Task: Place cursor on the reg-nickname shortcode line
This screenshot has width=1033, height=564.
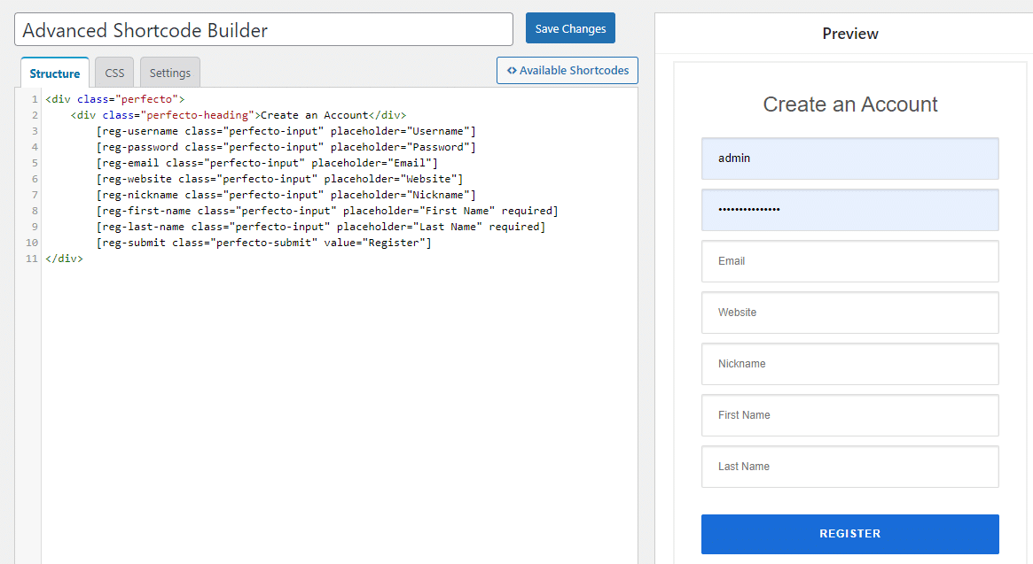Action: [286, 195]
